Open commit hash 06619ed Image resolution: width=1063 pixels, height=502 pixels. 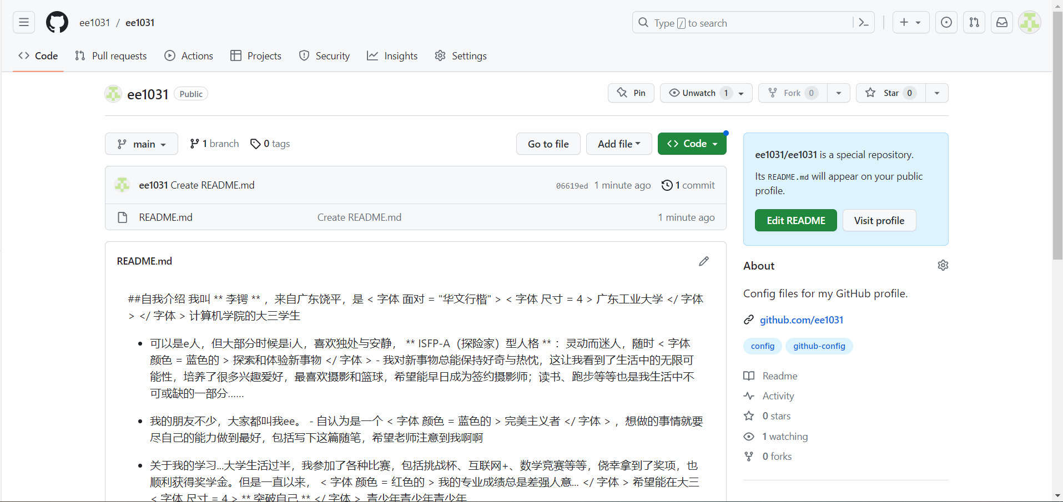572,186
